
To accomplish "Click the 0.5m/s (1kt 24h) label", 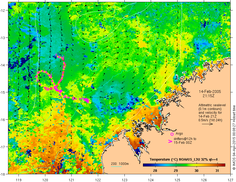I will tap(210, 120).
